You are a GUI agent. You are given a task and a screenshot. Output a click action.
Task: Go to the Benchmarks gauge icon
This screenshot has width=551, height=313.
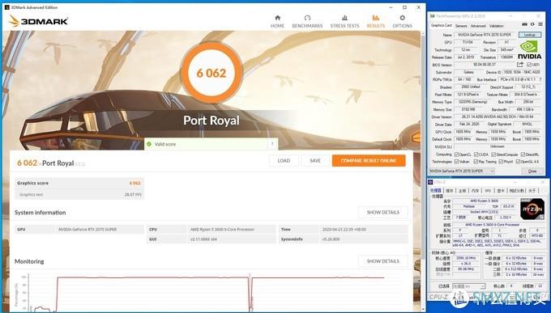[x=307, y=18]
